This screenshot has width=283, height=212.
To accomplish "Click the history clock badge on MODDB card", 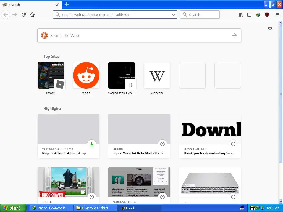I will click(163, 144).
